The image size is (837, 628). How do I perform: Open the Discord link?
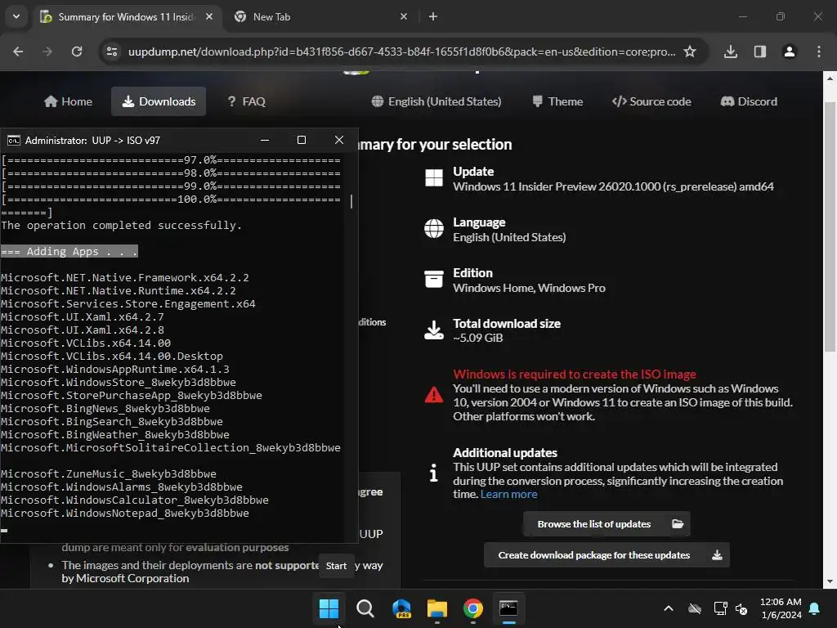coord(749,101)
